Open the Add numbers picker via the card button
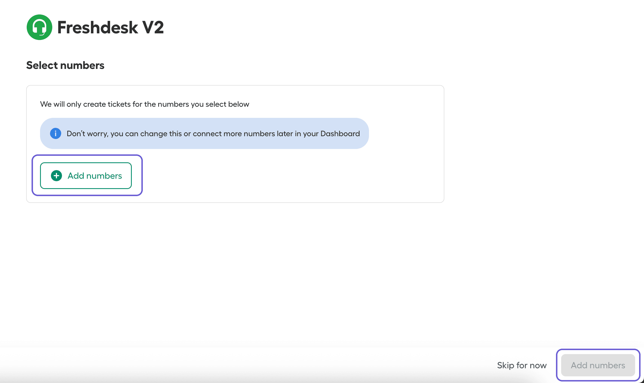The width and height of the screenshot is (644, 383). pyautogui.click(x=86, y=176)
